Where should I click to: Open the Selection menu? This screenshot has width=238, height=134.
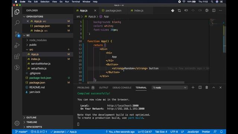coord(45,1)
